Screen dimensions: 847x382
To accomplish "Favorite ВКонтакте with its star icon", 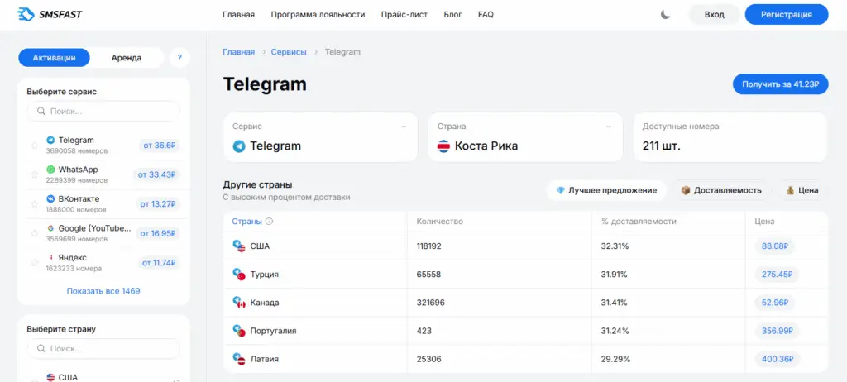I will click(x=35, y=204).
